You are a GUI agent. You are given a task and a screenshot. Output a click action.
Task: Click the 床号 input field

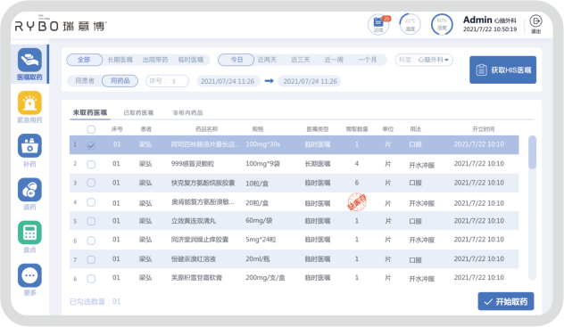pos(167,81)
